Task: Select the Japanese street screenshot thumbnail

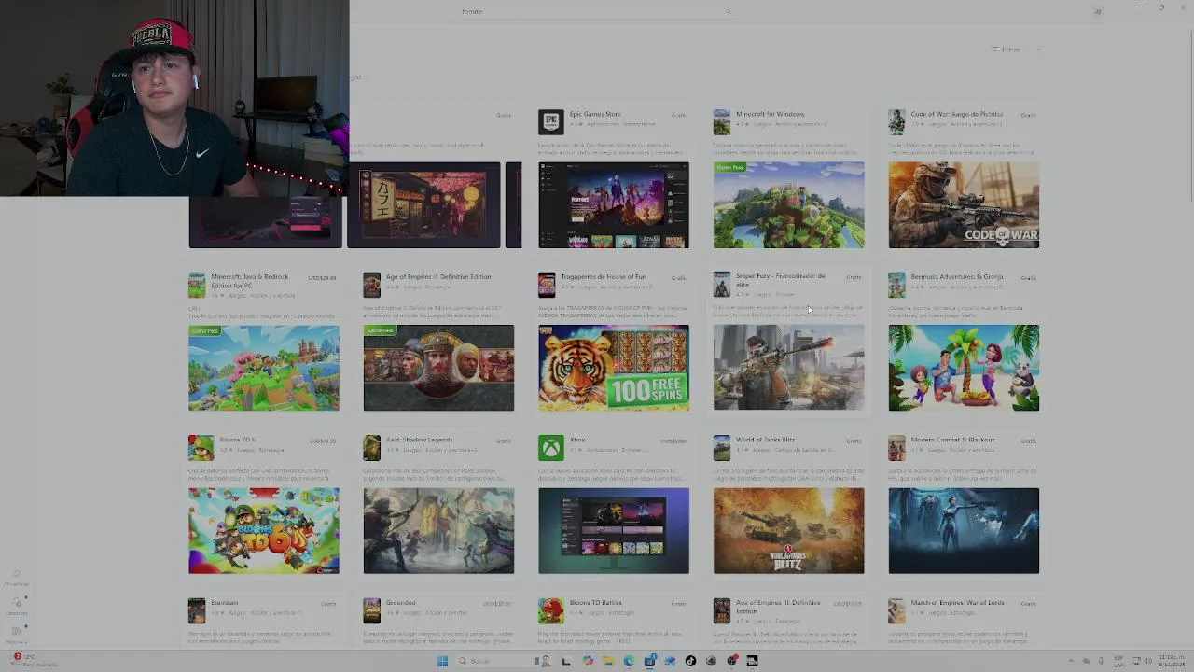Action: click(x=423, y=205)
